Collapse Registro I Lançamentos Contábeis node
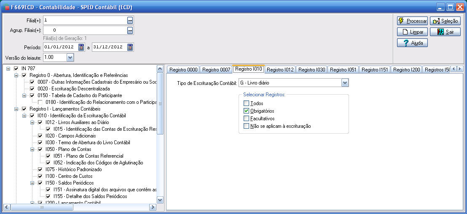 pos(16,109)
